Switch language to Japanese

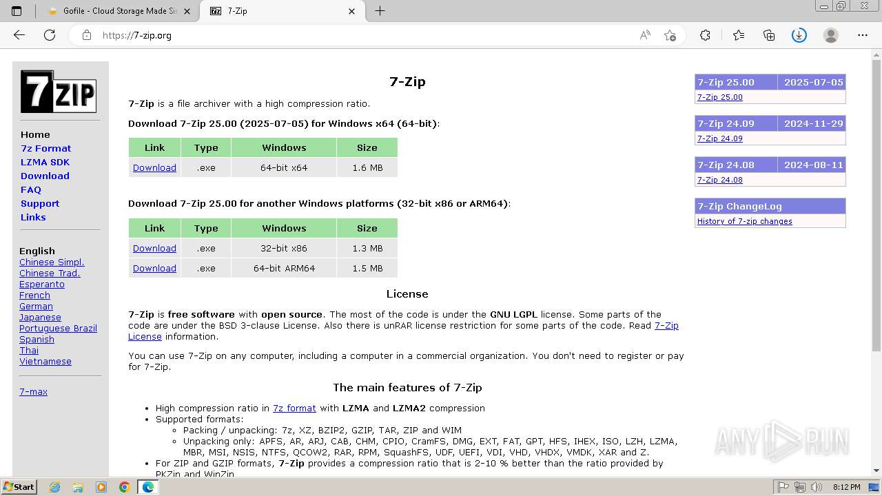pos(40,317)
